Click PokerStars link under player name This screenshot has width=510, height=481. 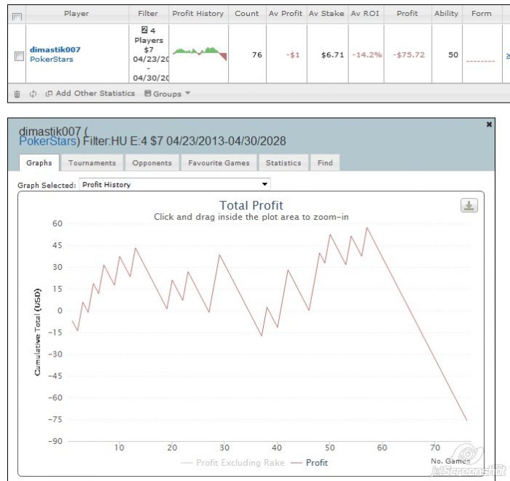[x=52, y=59]
